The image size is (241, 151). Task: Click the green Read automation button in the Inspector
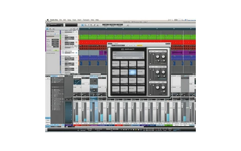pos(56,50)
